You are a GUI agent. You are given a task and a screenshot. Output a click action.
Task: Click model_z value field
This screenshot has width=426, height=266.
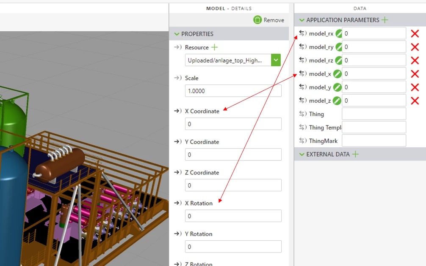pyautogui.click(x=374, y=100)
